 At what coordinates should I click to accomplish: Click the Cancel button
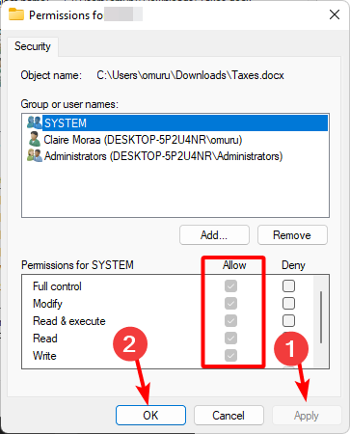(x=229, y=416)
